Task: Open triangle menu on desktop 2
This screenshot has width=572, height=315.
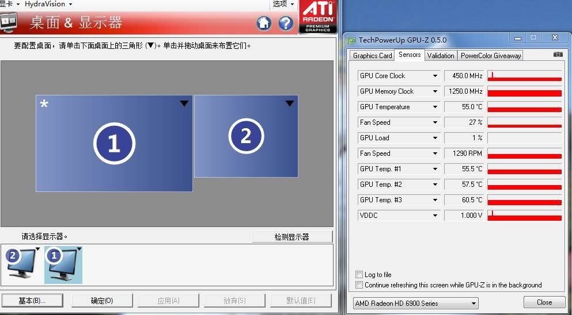Action: coord(290,104)
